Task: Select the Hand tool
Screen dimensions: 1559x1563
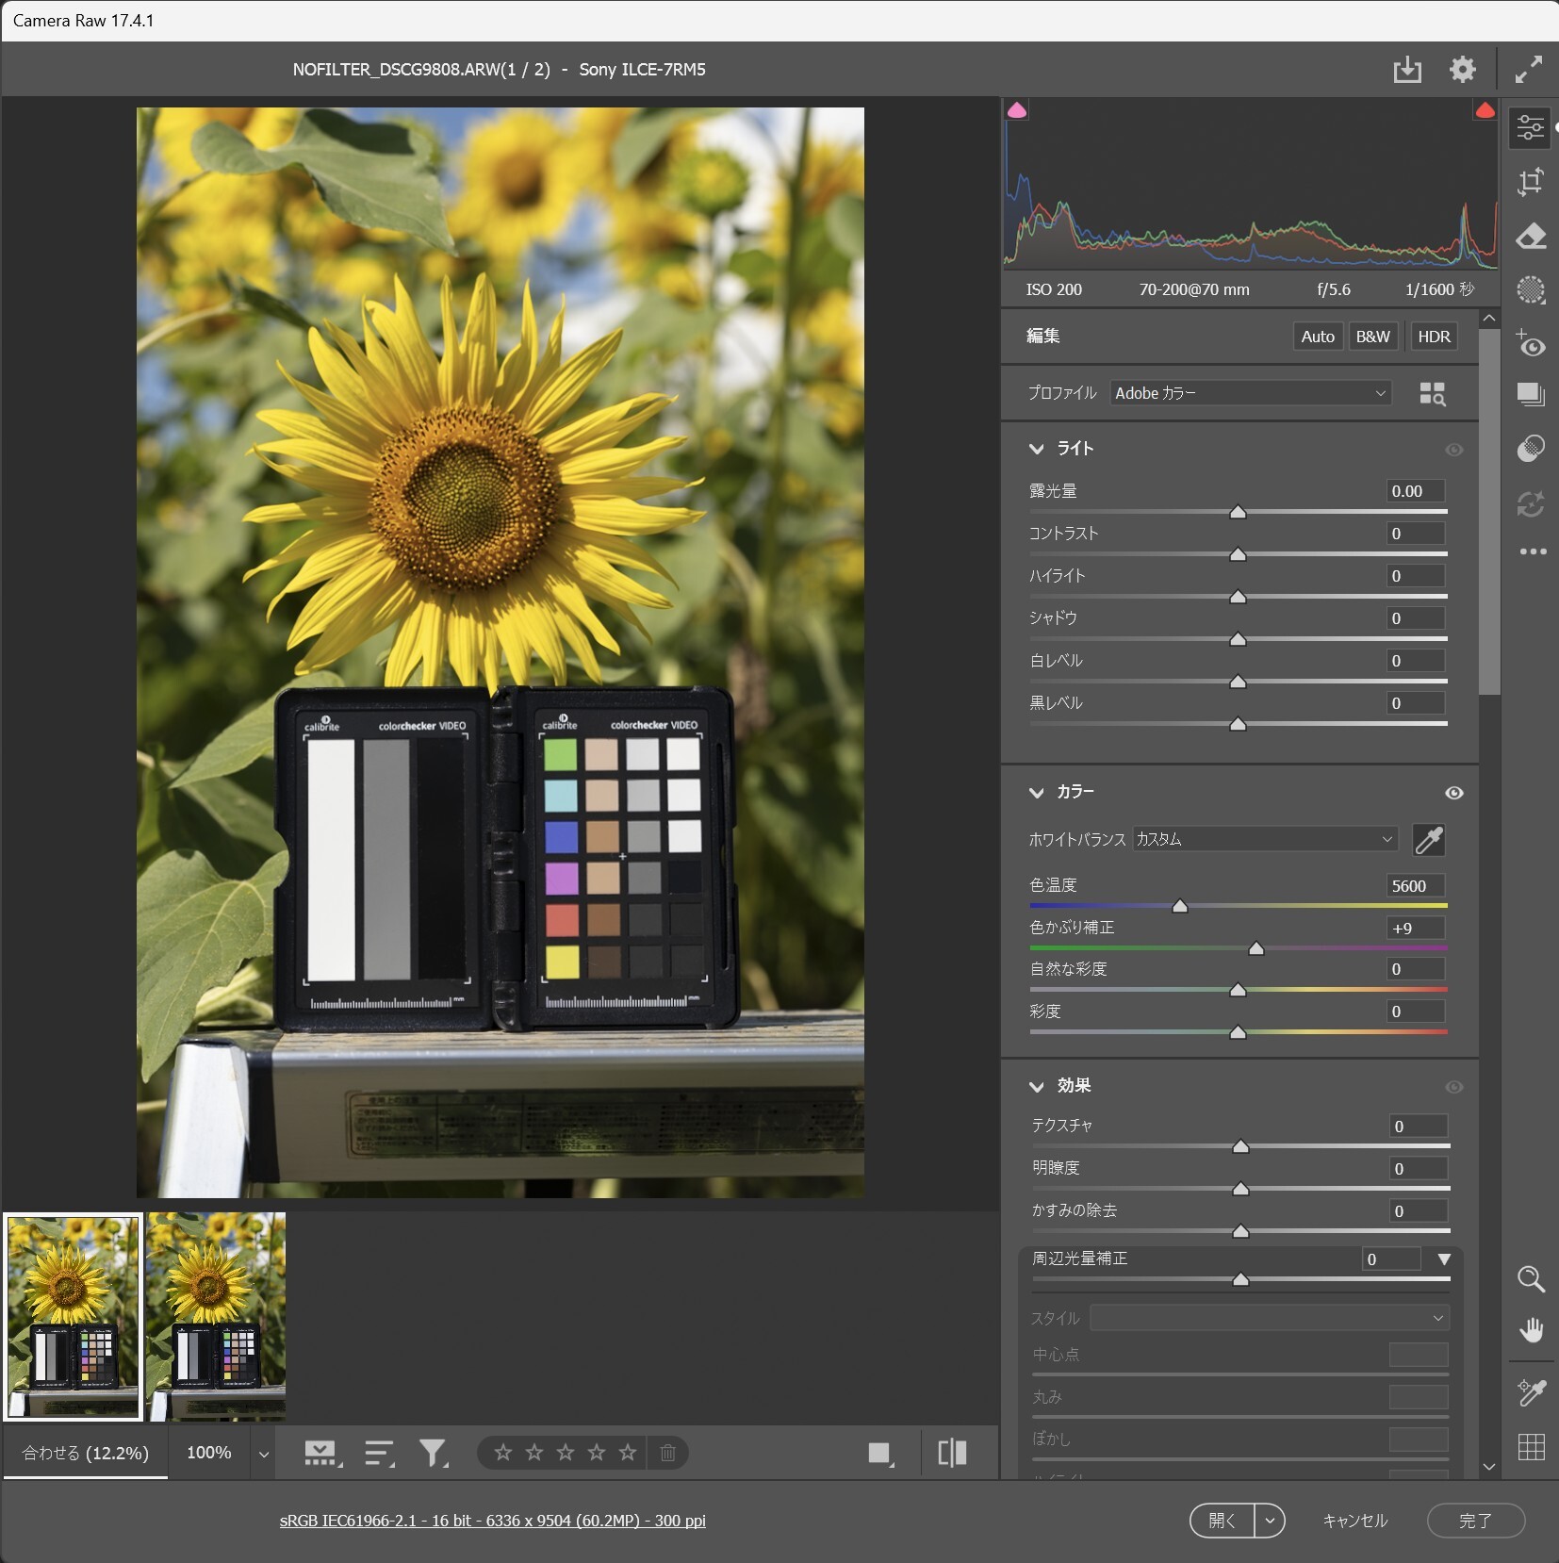Action: coord(1531,1330)
